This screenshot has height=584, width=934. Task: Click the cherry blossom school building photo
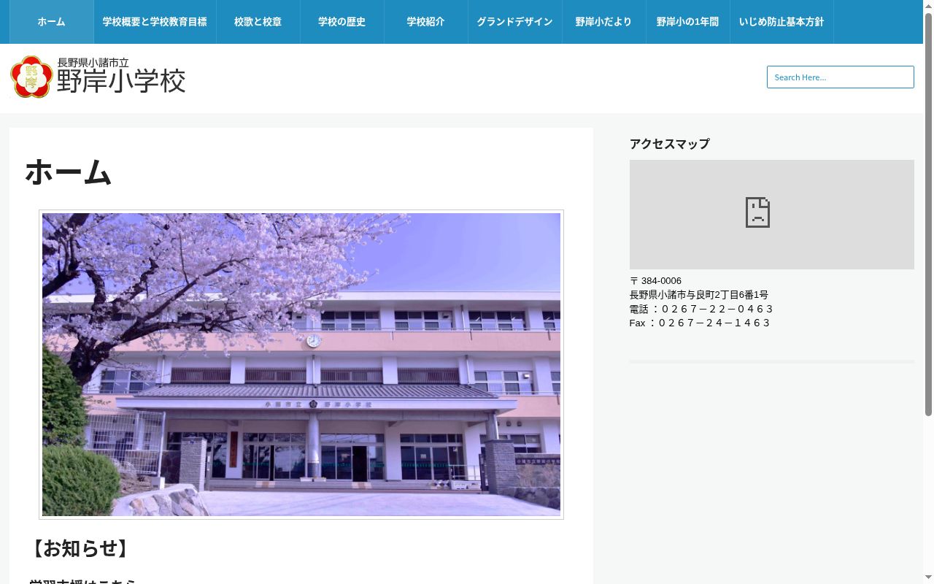pos(301,364)
